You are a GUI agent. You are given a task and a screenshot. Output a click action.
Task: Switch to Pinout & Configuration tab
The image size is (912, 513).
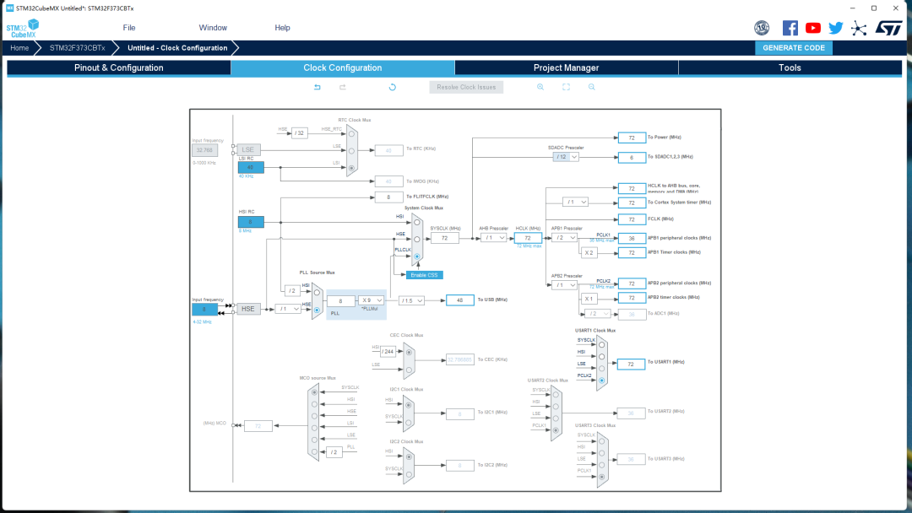click(x=119, y=67)
